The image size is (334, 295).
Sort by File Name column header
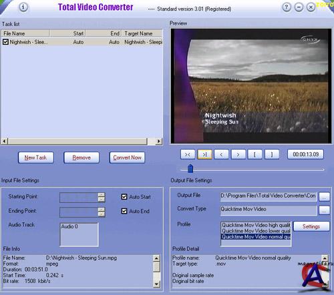[25, 33]
